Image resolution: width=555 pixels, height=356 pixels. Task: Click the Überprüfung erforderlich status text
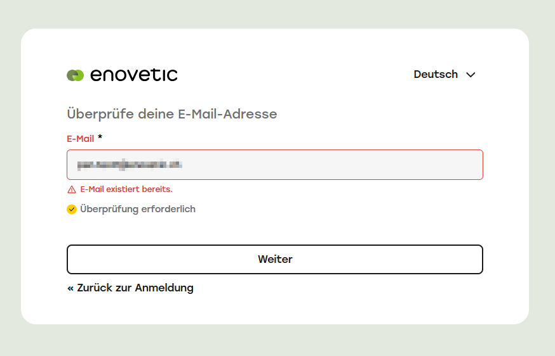138,209
